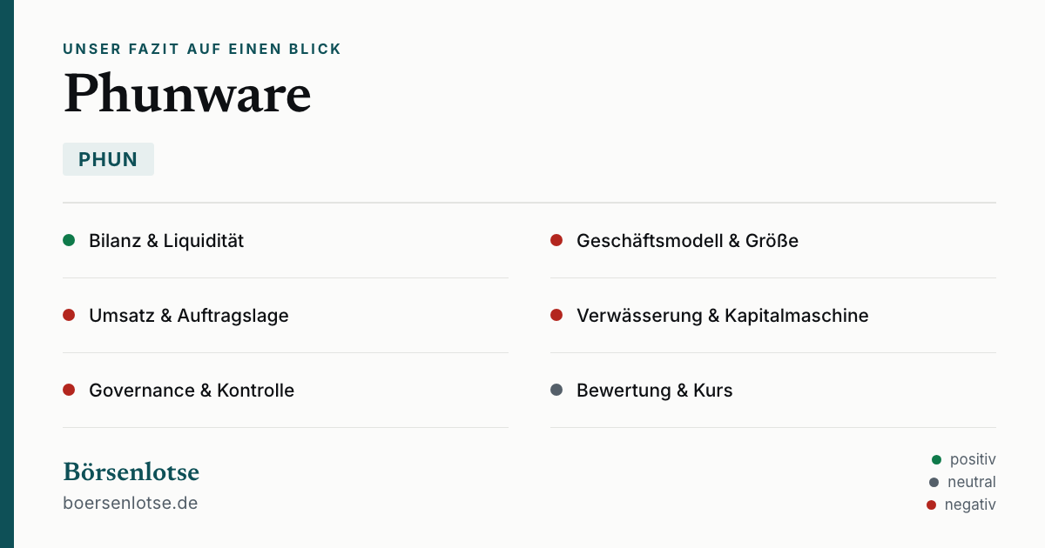Select the Phunware company title
Viewport: 1045px width, 548px height.
pyautogui.click(x=187, y=93)
